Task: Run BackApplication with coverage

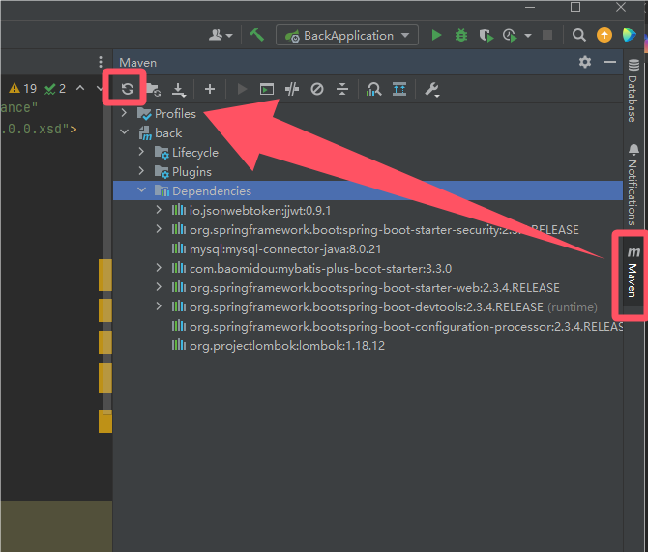Action: pyautogui.click(x=486, y=36)
